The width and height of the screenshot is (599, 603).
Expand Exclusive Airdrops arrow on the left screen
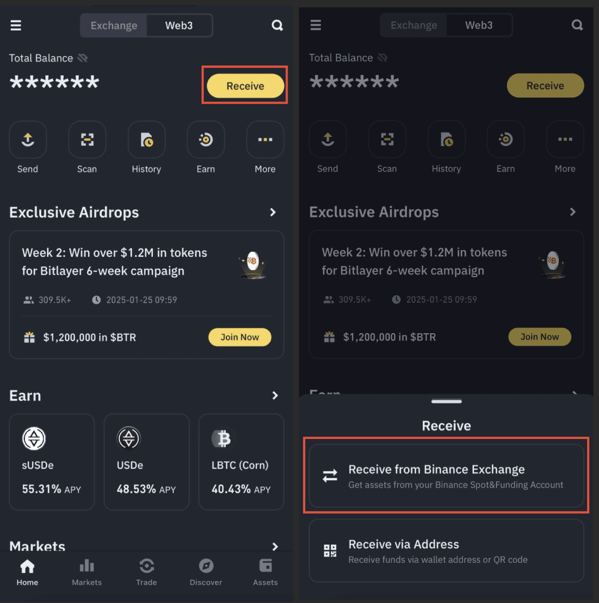pos(273,213)
